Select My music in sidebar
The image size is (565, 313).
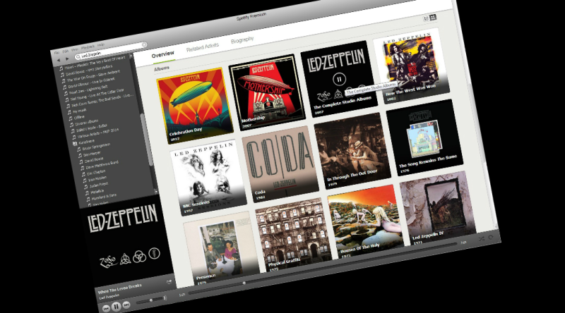tap(80, 111)
